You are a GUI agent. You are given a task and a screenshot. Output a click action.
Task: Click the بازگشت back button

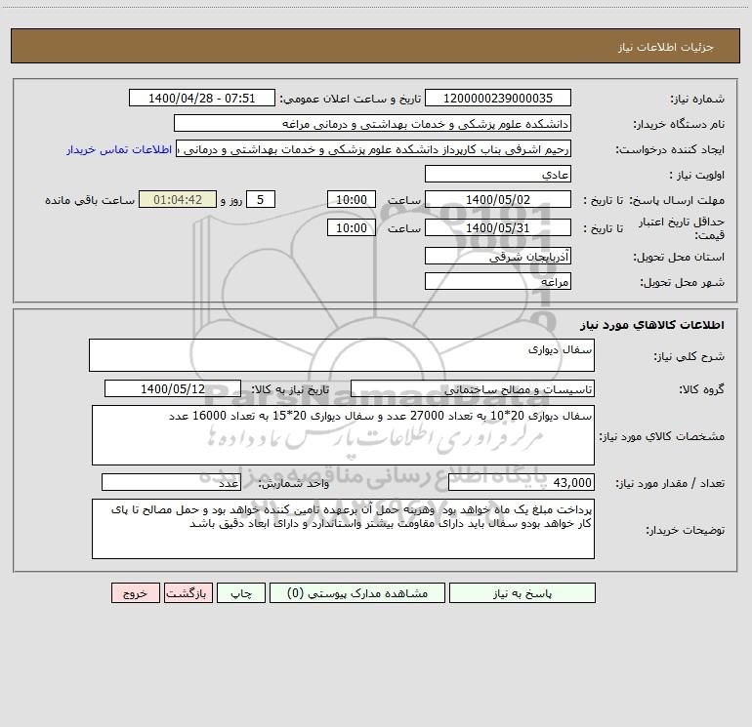(x=188, y=592)
